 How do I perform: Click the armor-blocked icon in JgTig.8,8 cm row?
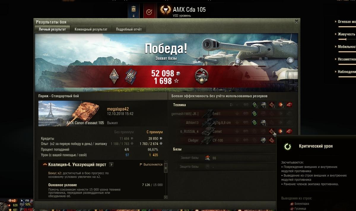(263, 123)
